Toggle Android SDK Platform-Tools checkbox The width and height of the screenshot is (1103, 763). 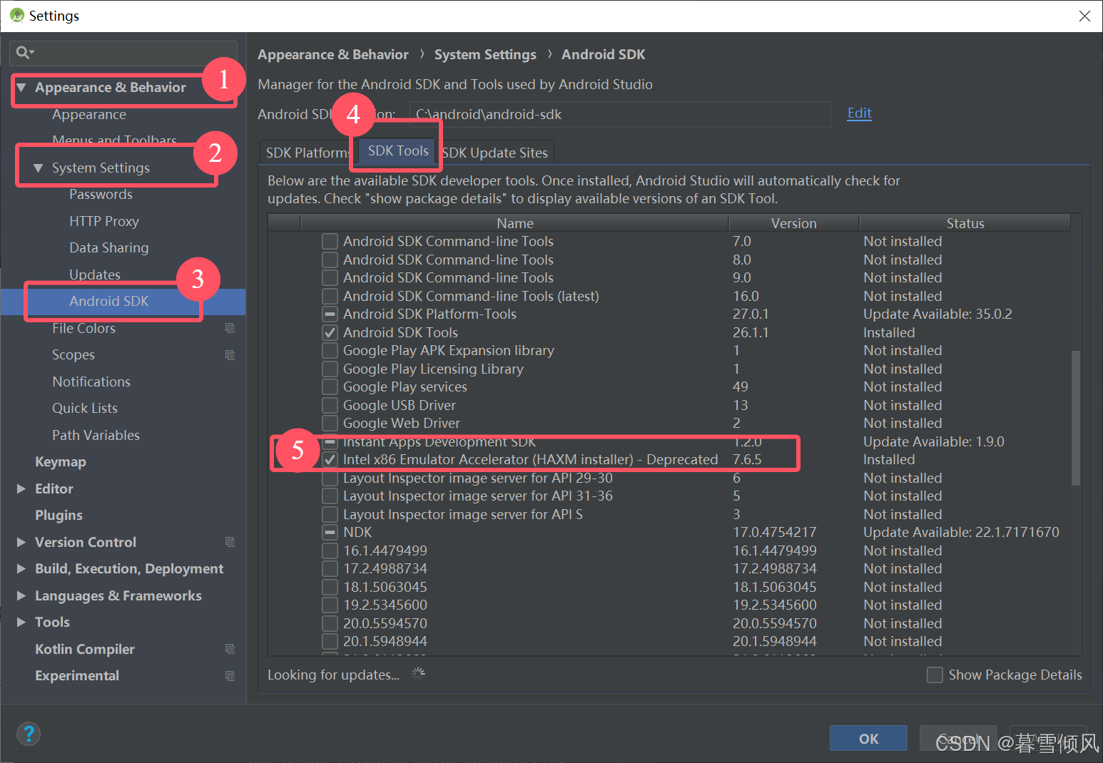click(x=330, y=314)
